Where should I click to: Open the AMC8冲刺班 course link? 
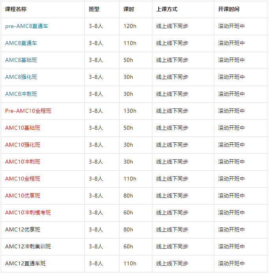pos(21,94)
